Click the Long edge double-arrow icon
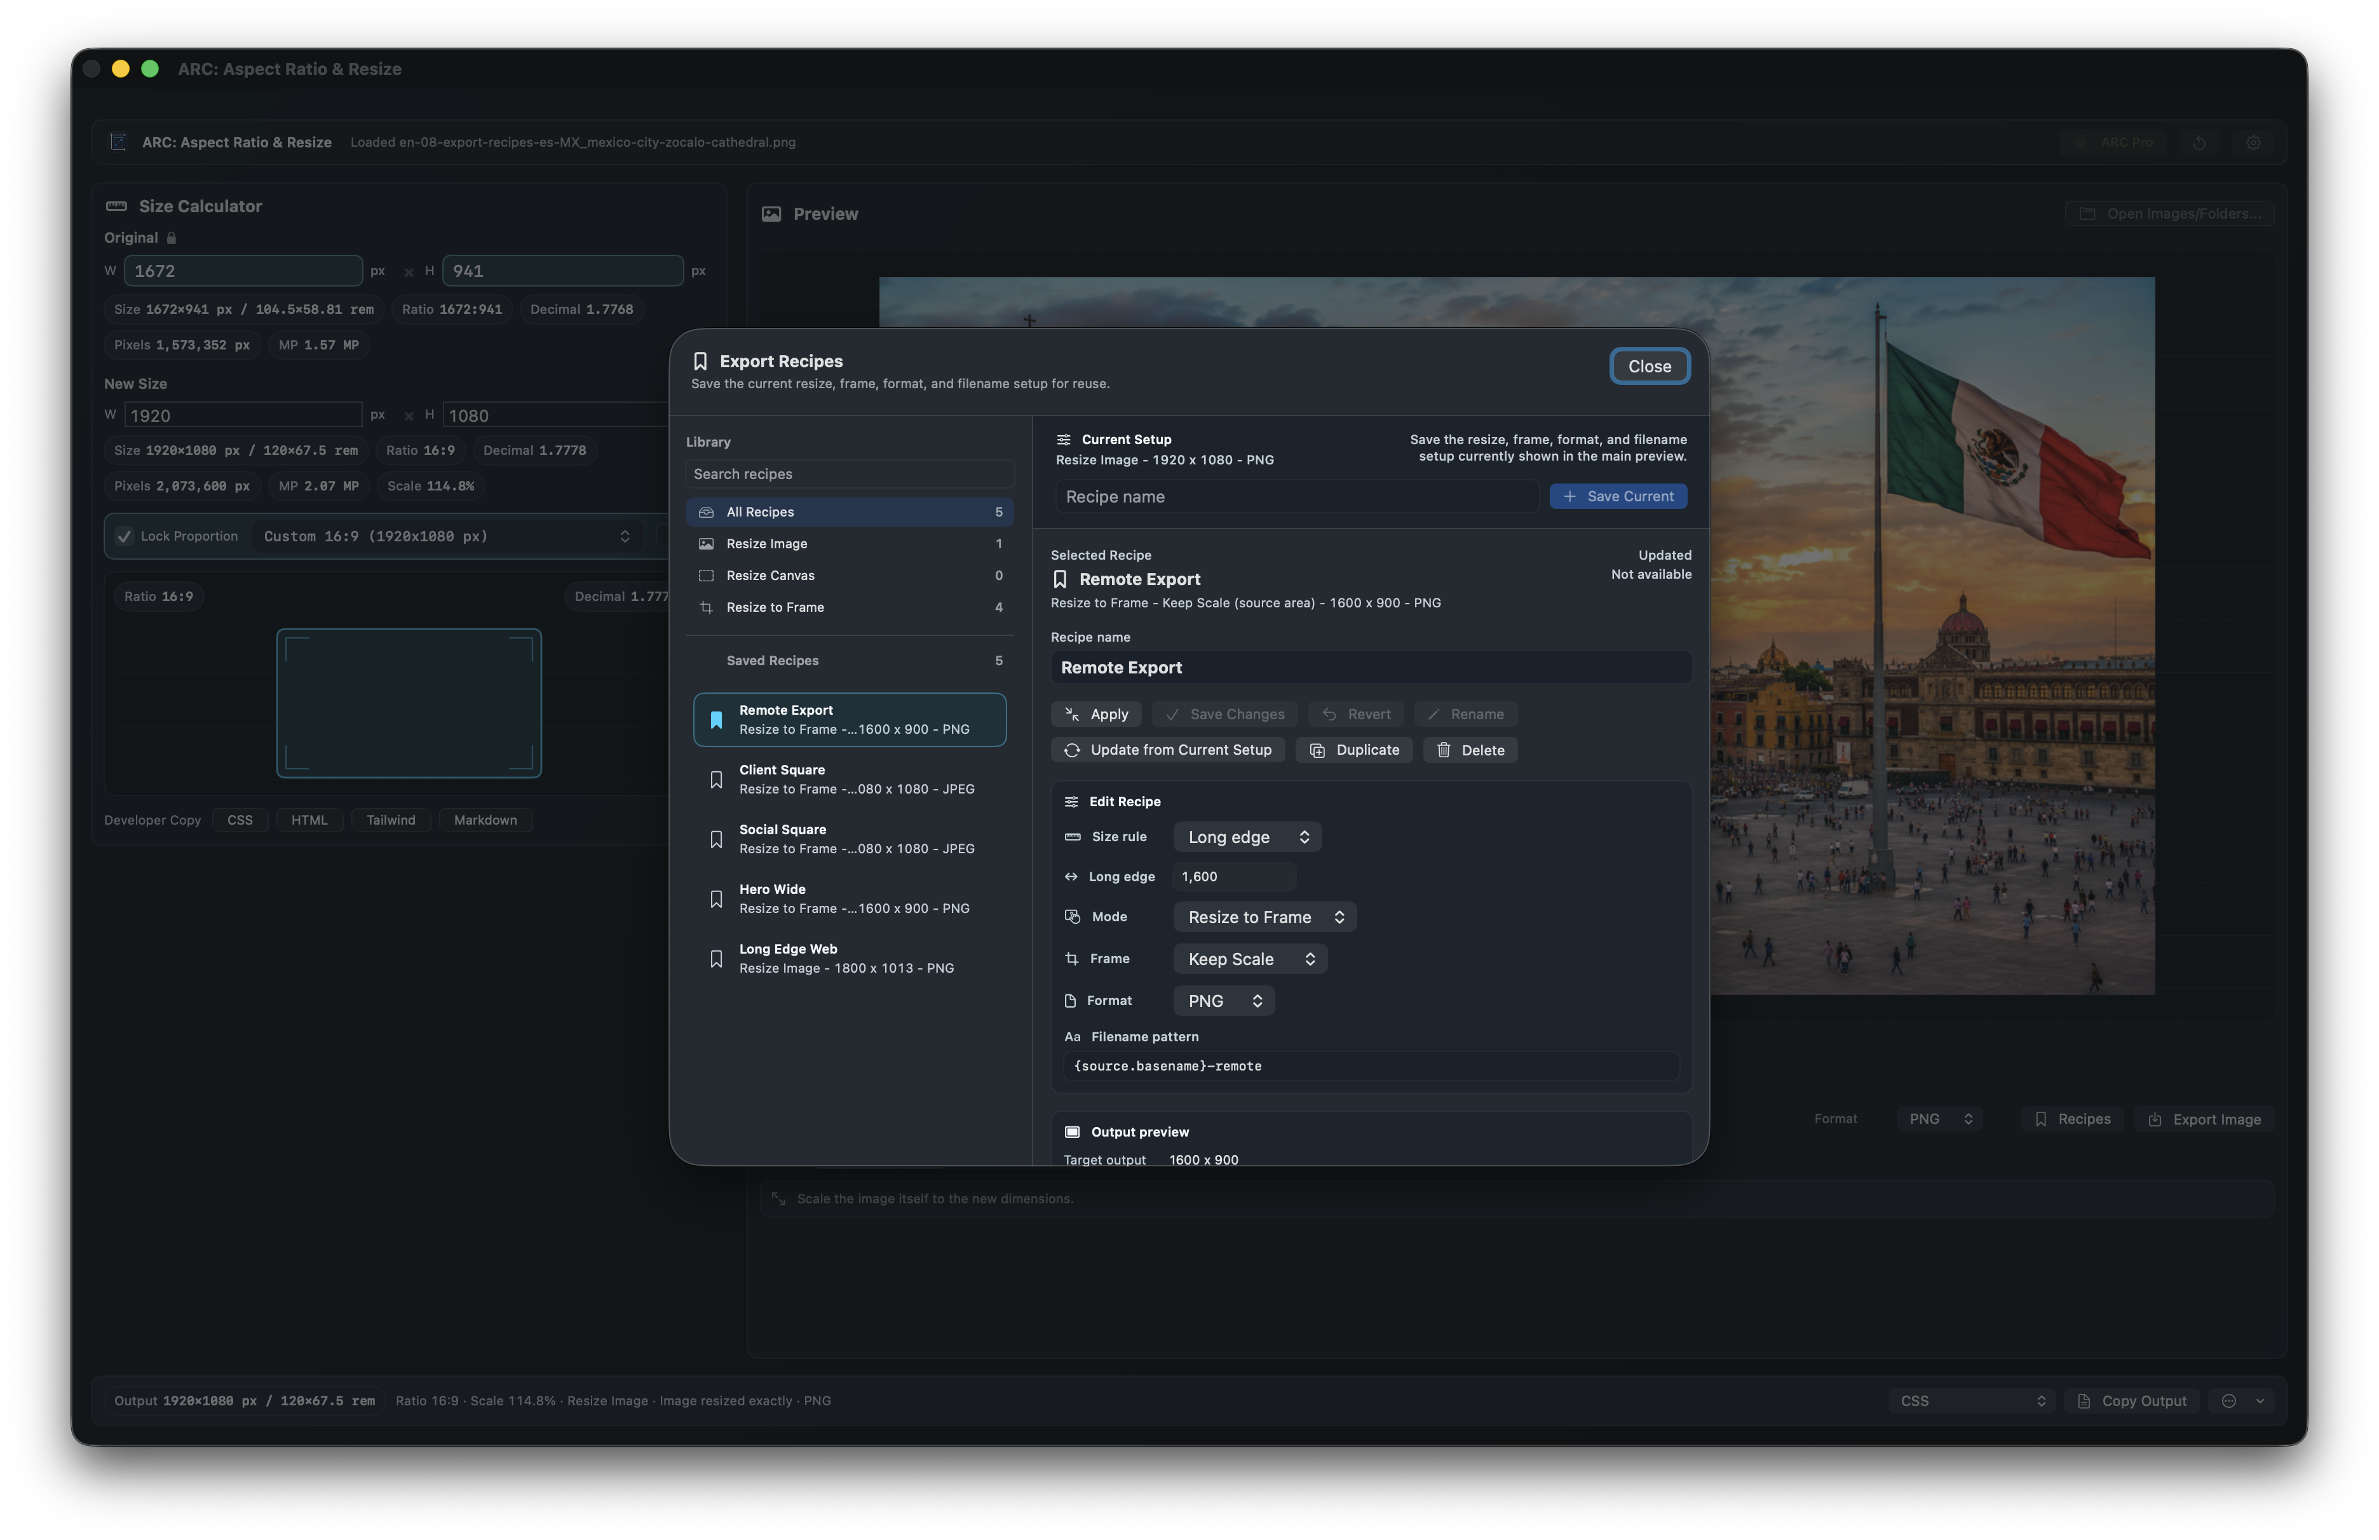 1071,877
